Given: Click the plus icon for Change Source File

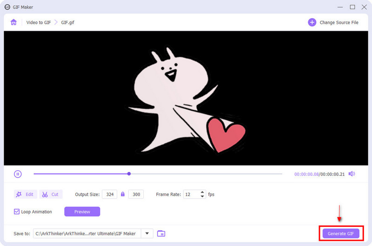Looking at the screenshot, I should point(312,22).
